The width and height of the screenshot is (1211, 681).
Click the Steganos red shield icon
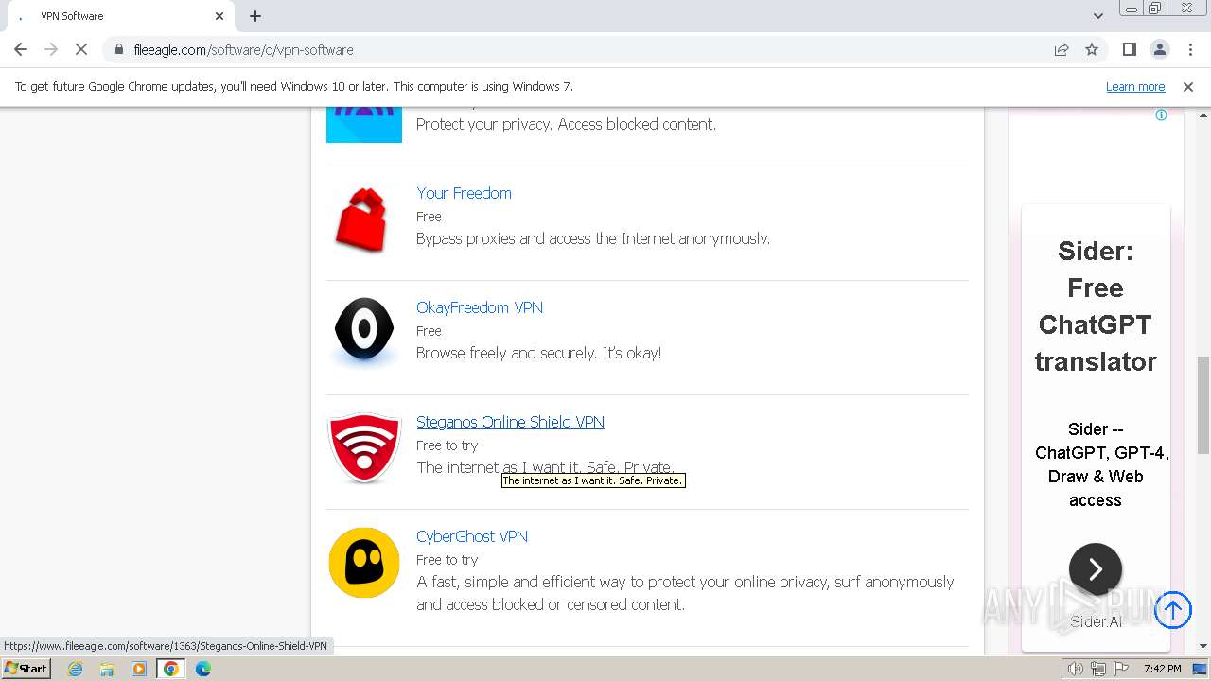[364, 447]
